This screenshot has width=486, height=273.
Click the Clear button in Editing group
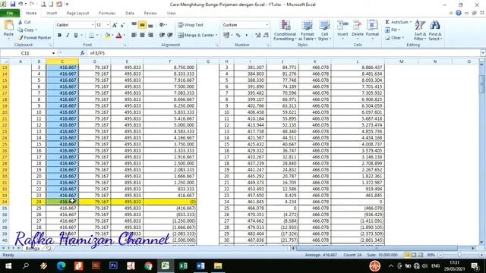(x=394, y=37)
